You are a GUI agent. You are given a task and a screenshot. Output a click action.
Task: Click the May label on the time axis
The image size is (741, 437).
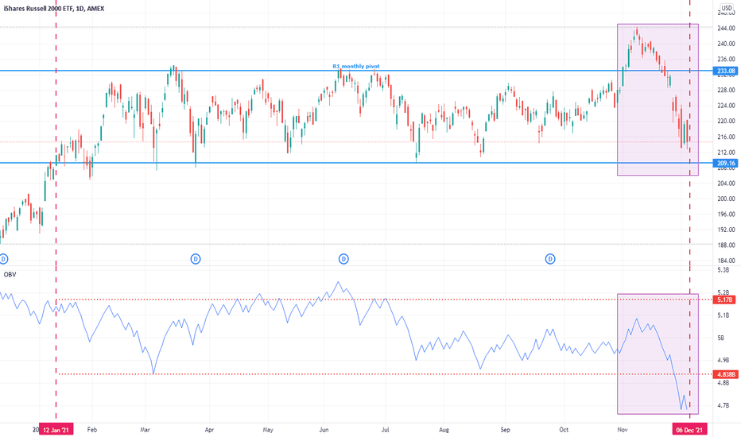tap(268, 430)
